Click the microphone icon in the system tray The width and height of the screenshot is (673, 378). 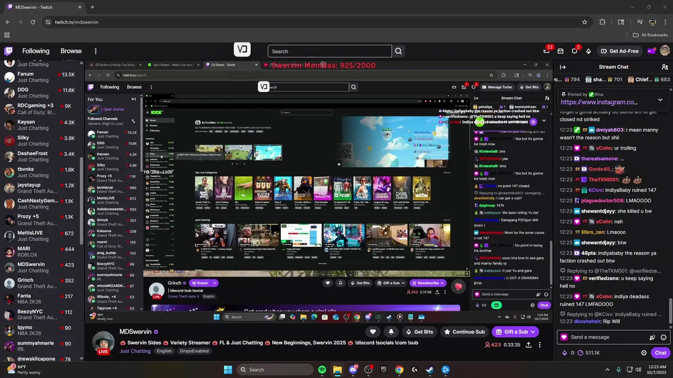tap(619, 370)
